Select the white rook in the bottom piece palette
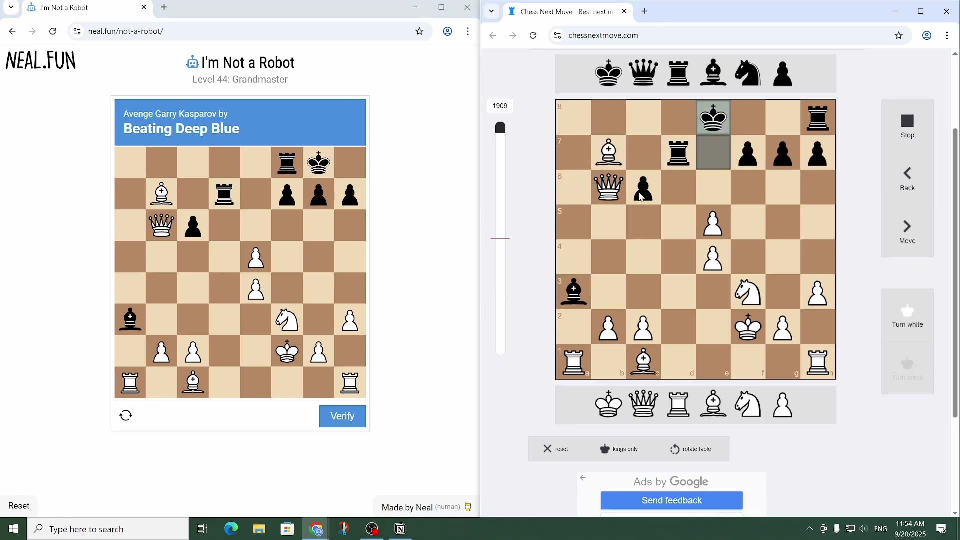The height and width of the screenshot is (540, 960). [678, 404]
